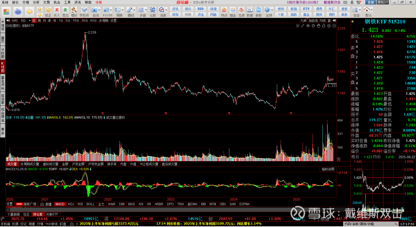Open the 新股 IPO icon

(258, 10)
